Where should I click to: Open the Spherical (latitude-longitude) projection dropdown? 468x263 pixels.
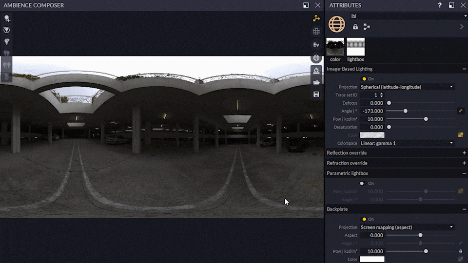click(x=407, y=87)
